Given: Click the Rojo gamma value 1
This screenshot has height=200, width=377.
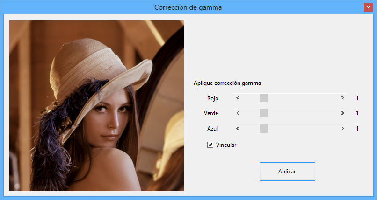Looking at the screenshot, I should coord(357,98).
